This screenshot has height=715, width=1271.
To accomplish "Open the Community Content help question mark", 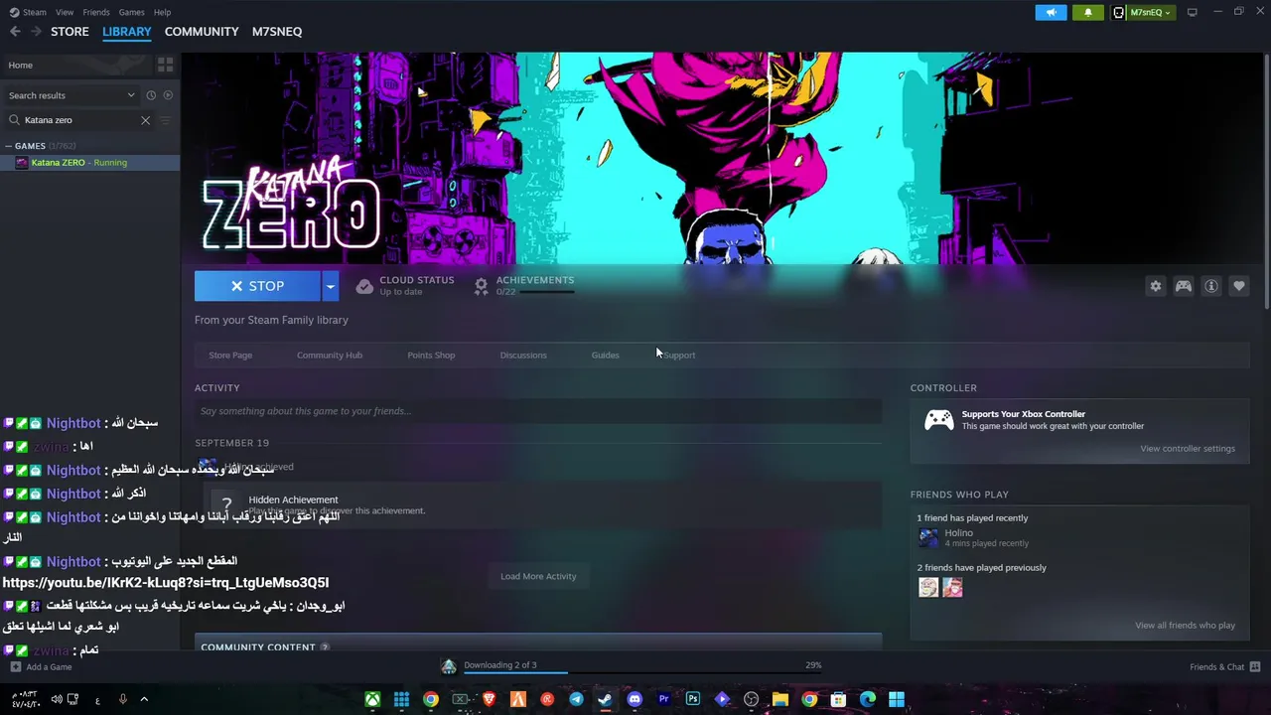I will 325,647.
